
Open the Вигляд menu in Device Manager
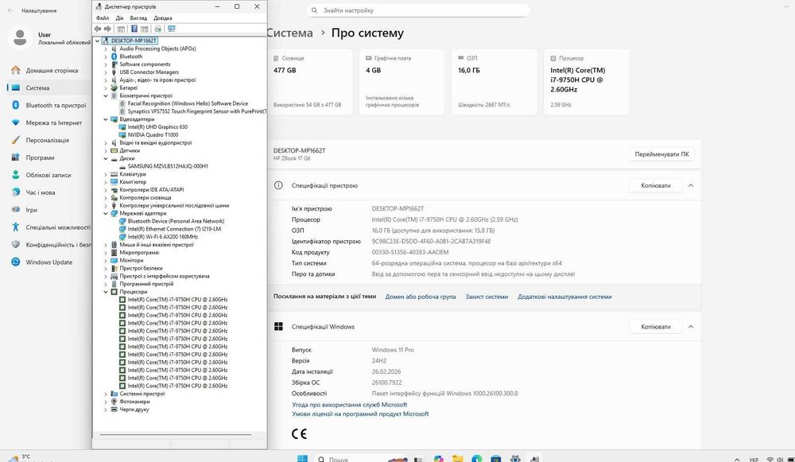tap(138, 18)
